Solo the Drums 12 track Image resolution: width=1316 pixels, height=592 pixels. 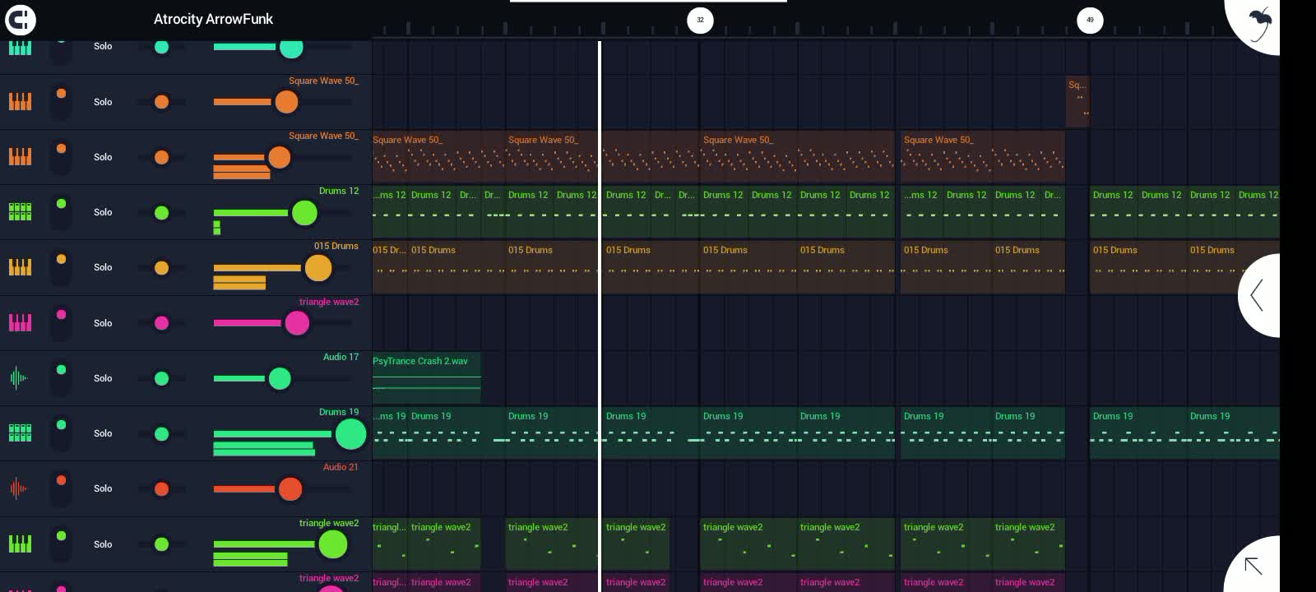point(103,212)
